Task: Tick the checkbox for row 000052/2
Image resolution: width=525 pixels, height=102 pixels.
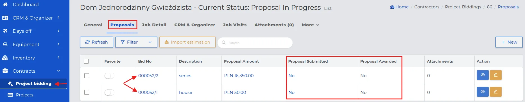Action: click(87, 76)
